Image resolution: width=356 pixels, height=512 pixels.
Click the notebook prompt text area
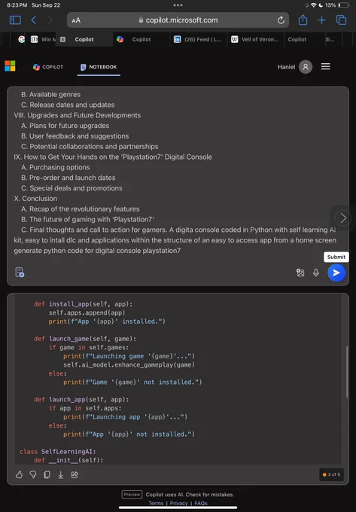tap(178, 172)
